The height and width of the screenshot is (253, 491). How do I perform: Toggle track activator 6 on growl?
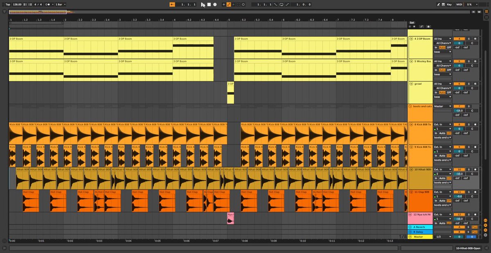459,84
